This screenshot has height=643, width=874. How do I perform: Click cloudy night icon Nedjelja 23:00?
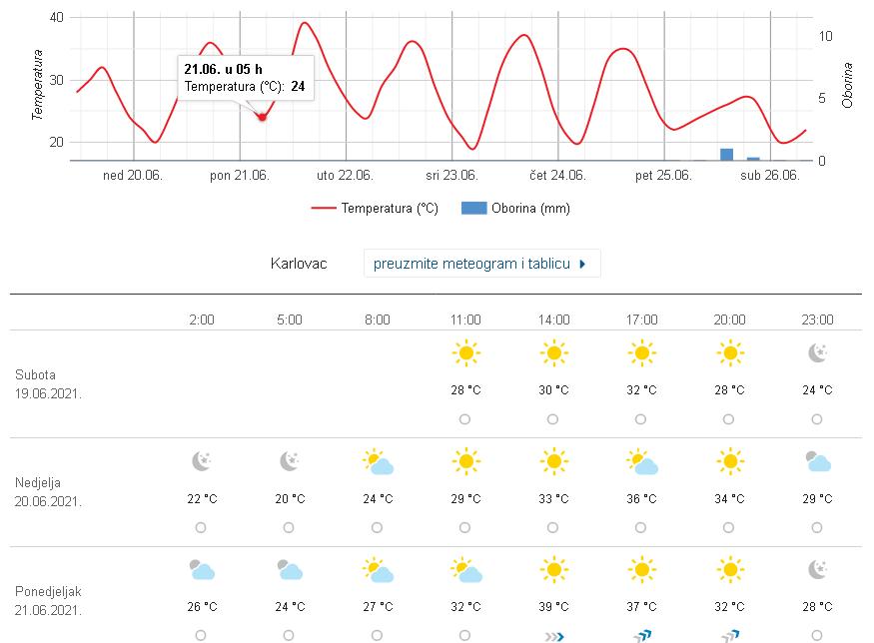818,461
